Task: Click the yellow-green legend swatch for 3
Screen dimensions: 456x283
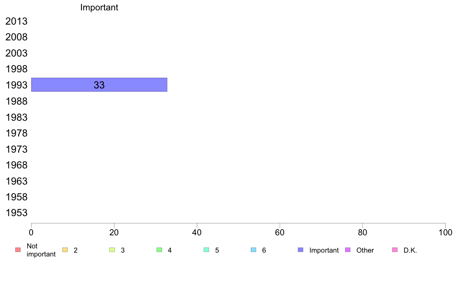Action: 112,250
